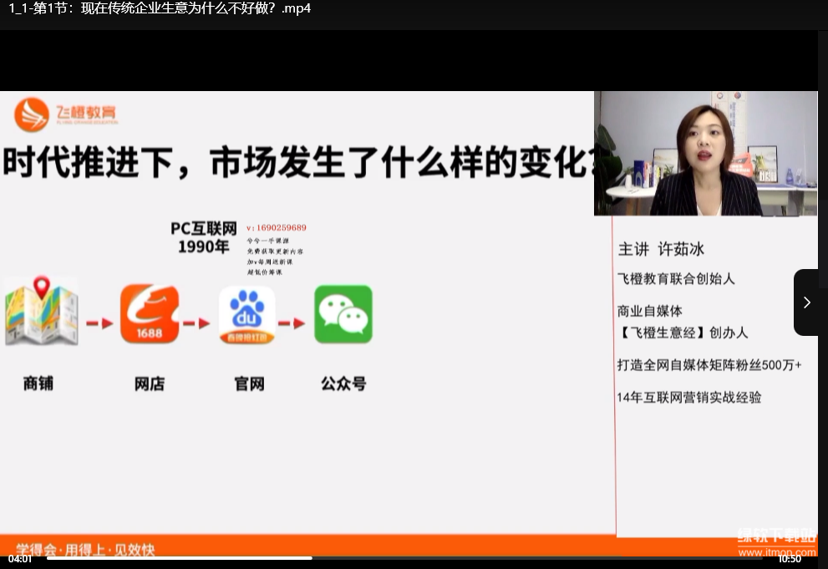828x569 pixels.
Task: Click the video title text in the header
Action: 160,8
